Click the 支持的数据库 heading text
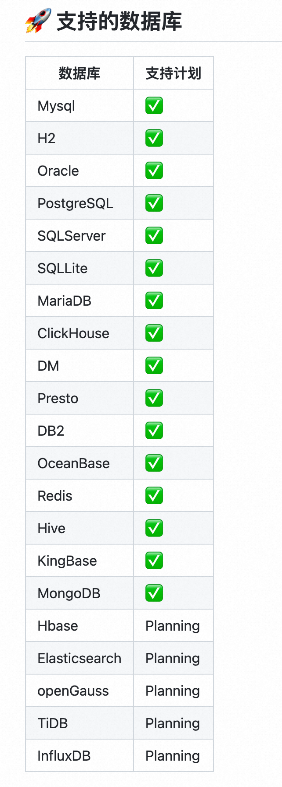The height and width of the screenshot is (787, 282). [x=119, y=22]
